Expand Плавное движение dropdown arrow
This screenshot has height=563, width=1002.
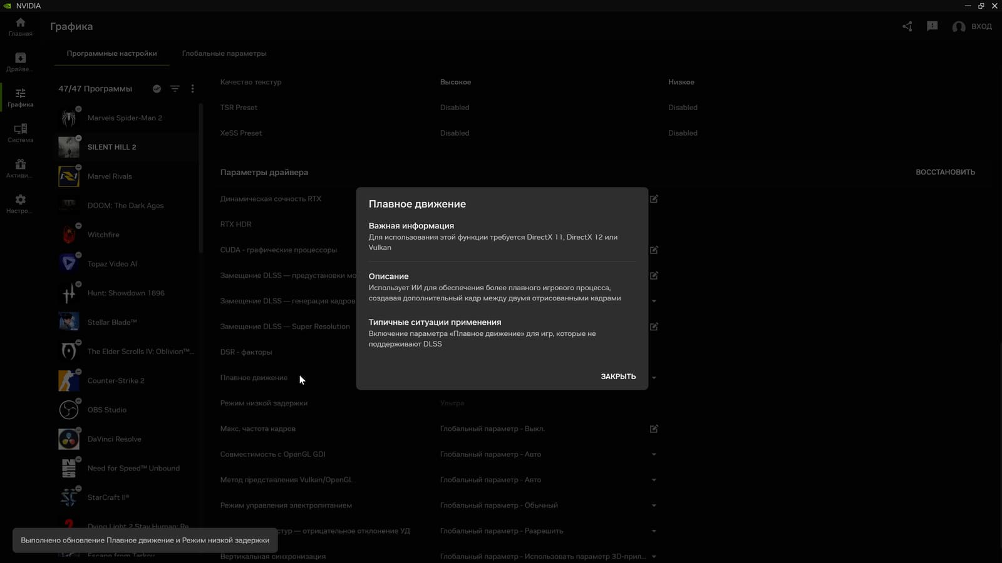tap(654, 378)
